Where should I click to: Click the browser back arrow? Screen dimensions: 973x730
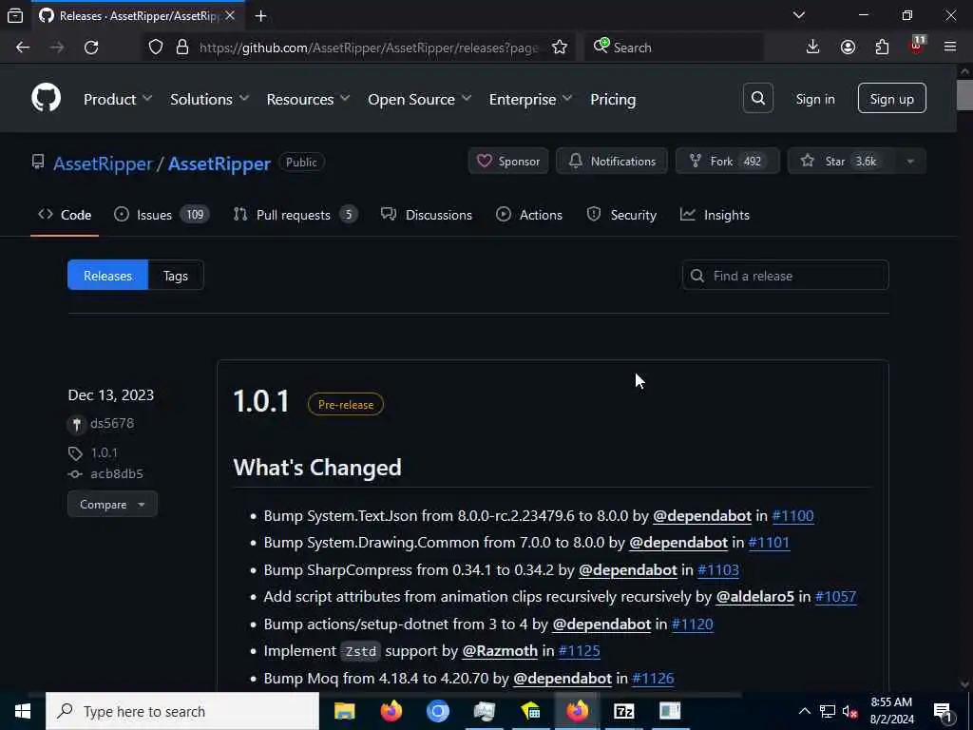tap(23, 48)
